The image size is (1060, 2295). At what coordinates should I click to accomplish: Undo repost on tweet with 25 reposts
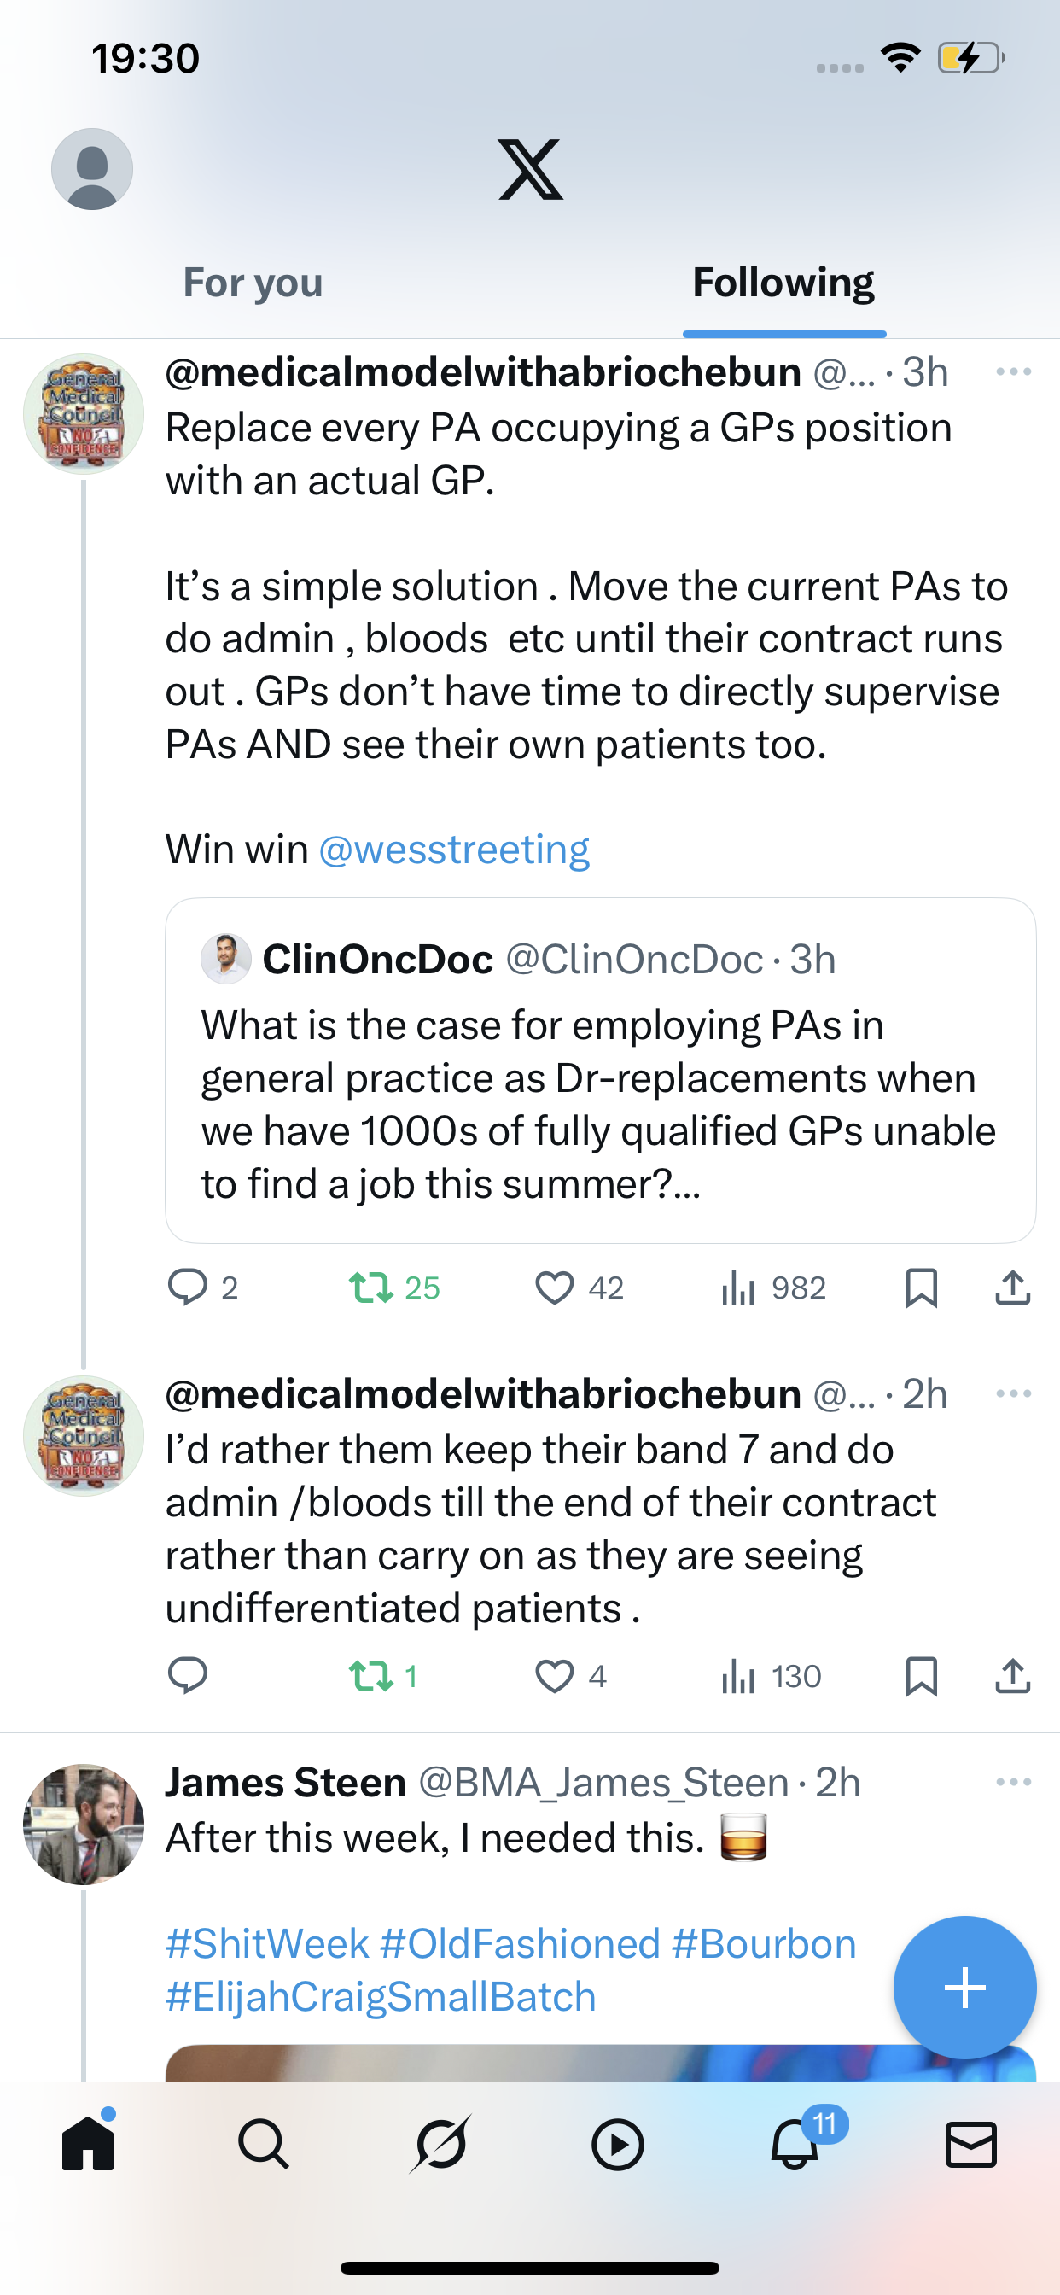click(x=371, y=1288)
